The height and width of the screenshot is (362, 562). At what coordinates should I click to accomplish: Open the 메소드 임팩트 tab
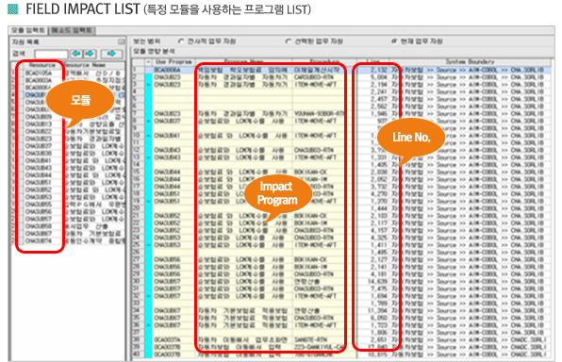click(x=72, y=30)
